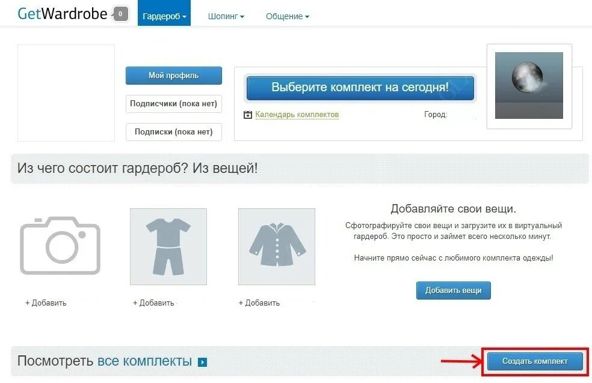Expand the Шопинг dropdown menu
The height and width of the screenshot is (383, 592).
226,16
